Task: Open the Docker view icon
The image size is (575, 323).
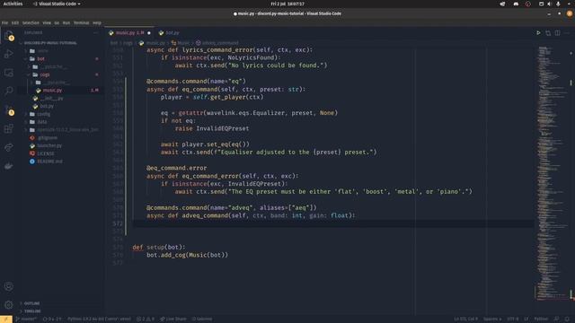Action: click(x=9, y=166)
